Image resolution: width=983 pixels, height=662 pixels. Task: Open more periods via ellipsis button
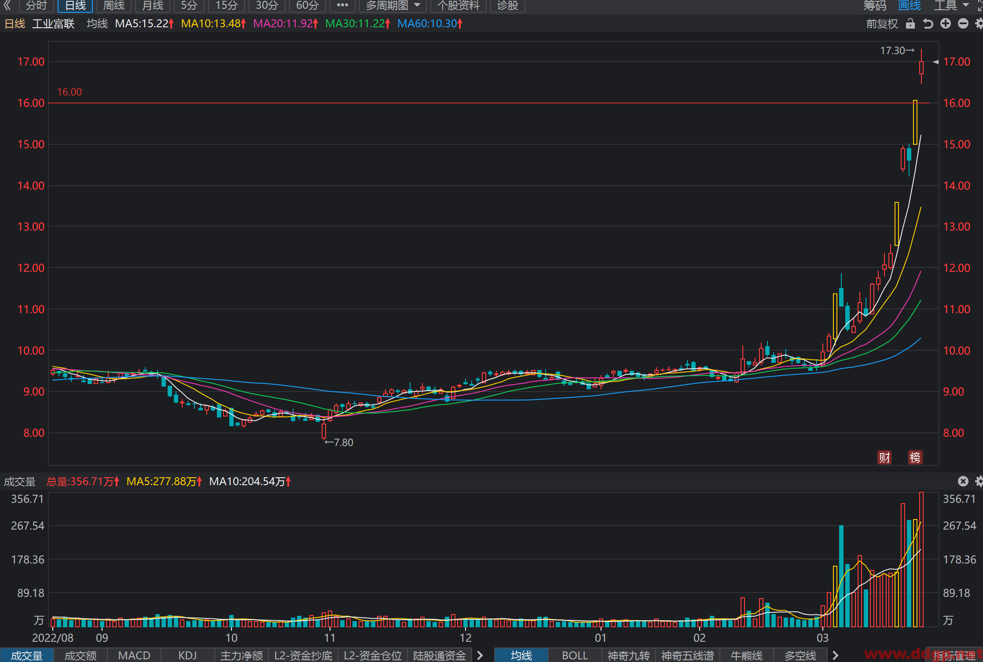tap(342, 6)
